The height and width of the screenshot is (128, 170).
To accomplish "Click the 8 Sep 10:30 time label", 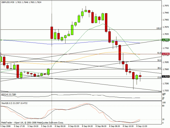I will click(128, 126).
